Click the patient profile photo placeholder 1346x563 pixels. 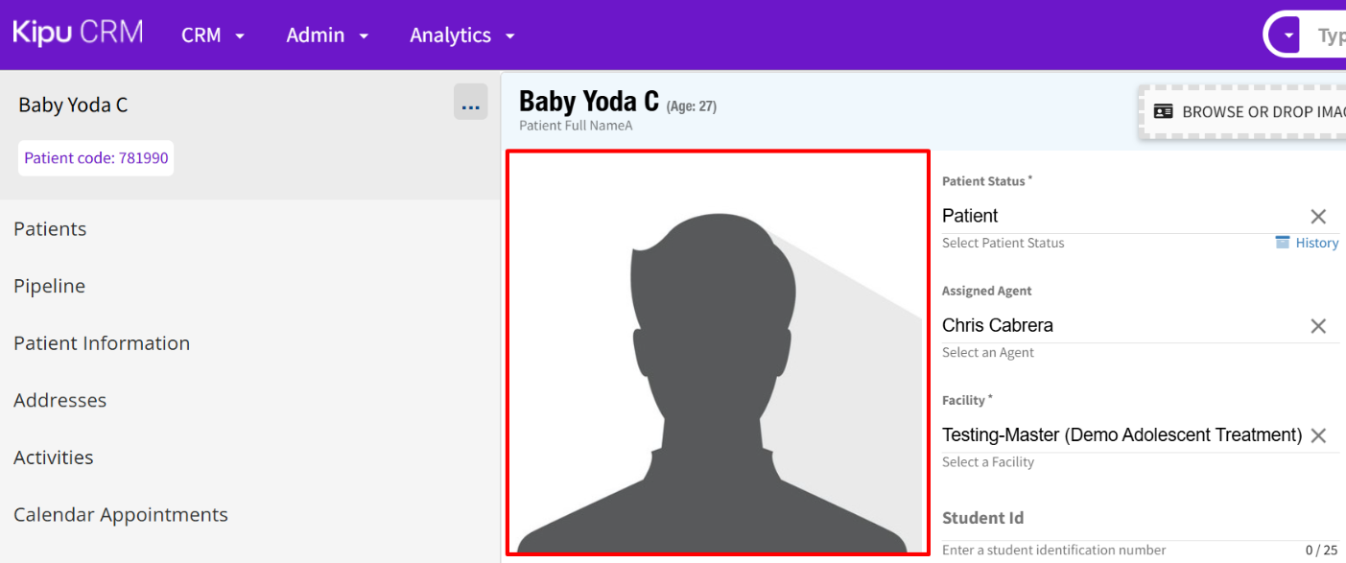pos(718,352)
